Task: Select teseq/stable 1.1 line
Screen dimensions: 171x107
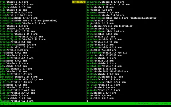Action: (100, 21)
